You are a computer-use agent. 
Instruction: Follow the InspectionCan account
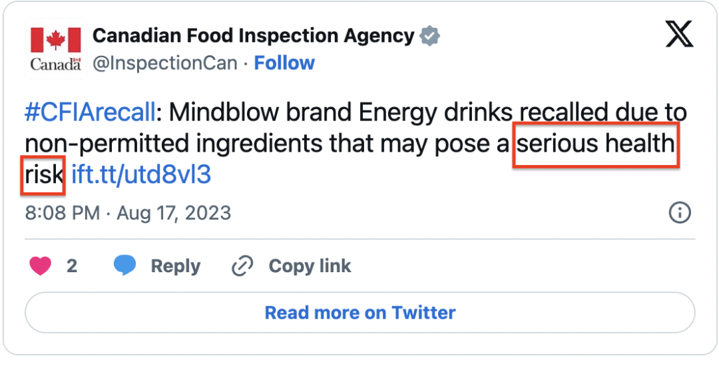pyautogui.click(x=284, y=63)
